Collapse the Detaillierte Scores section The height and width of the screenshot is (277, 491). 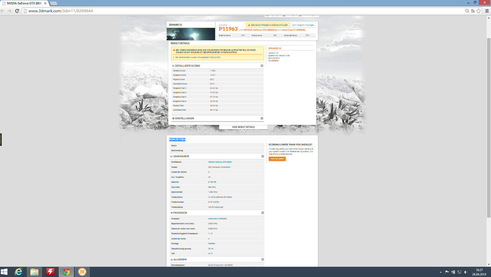click(262, 66)
